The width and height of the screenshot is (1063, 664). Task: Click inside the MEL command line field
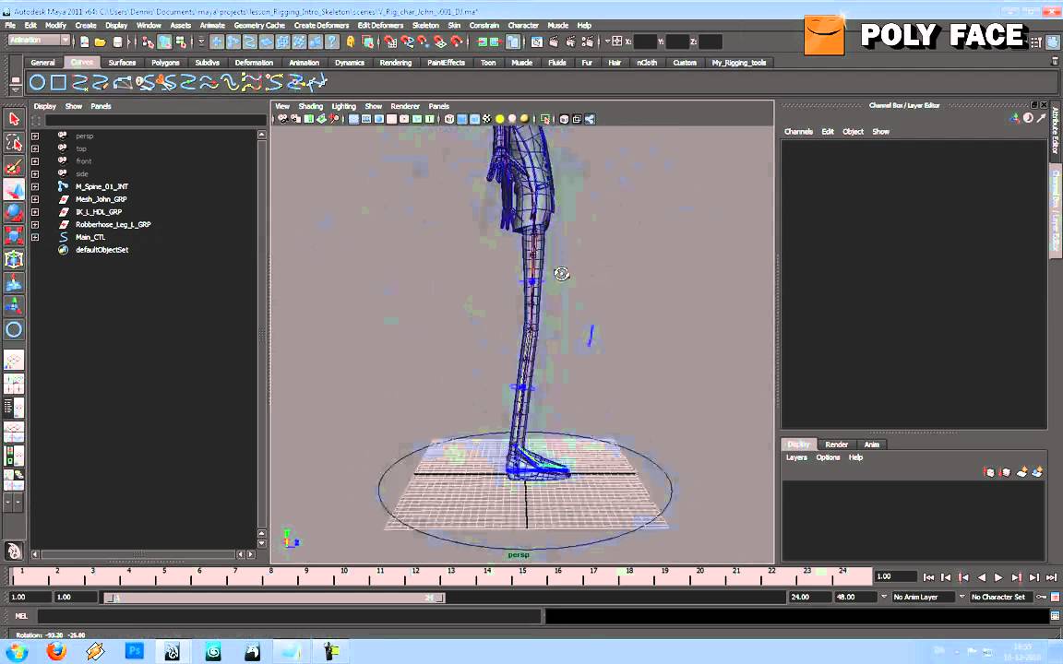(277, 615)
